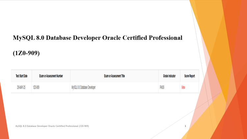The width and height of the screenshot is (247, 139).
Task: Select the Exam or Assessment Number header
Action: pyautogui.click(x=51, y=76)
